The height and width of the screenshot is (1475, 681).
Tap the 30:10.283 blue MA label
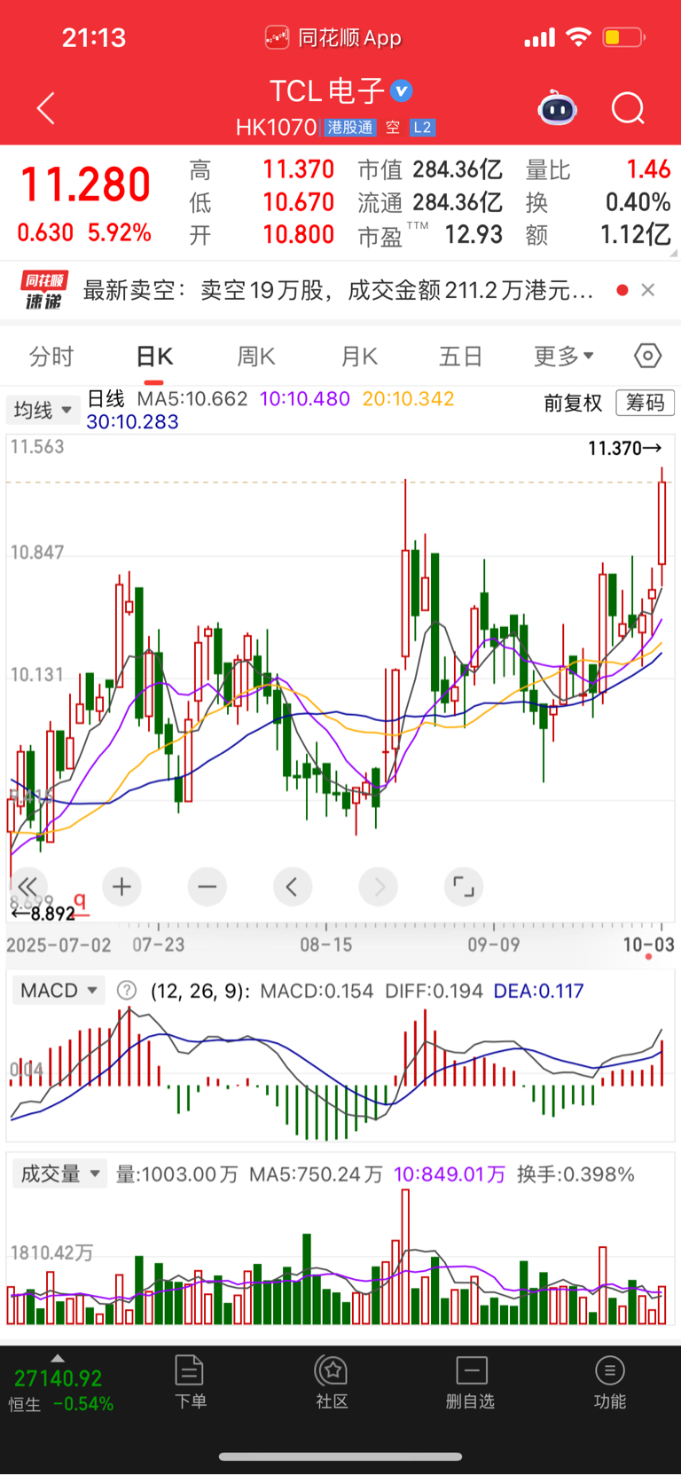point(132,421)
